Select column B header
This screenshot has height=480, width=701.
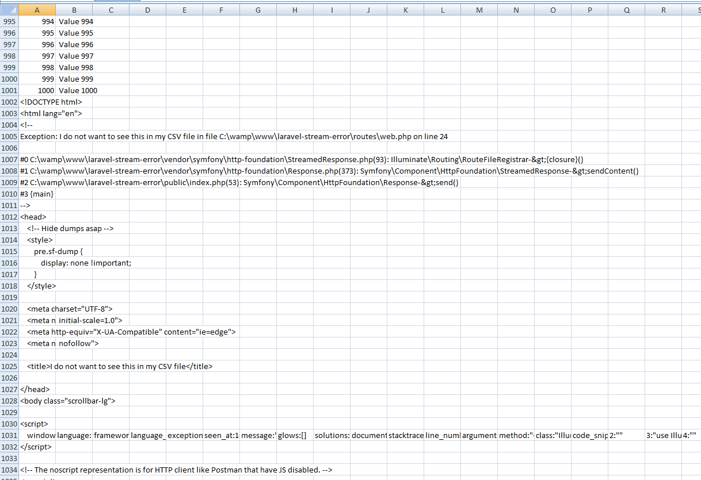point(74,10)
